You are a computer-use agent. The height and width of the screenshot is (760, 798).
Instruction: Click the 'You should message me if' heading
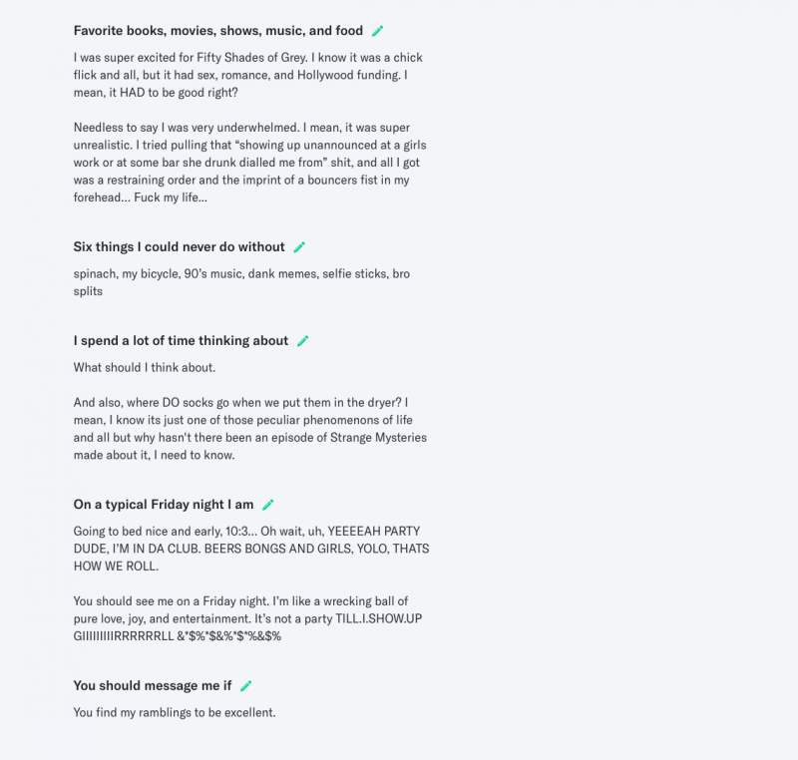152,686
